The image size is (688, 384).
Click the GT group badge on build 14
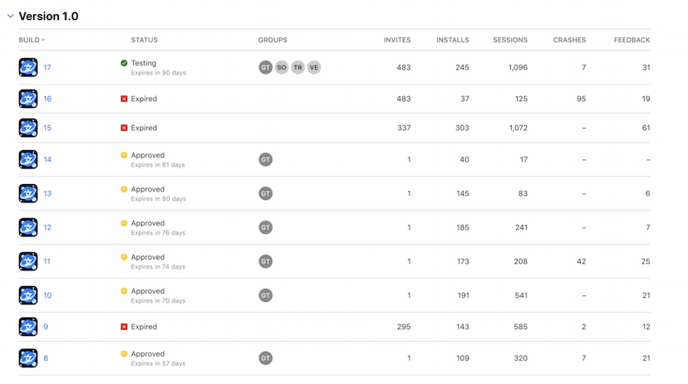266,159
